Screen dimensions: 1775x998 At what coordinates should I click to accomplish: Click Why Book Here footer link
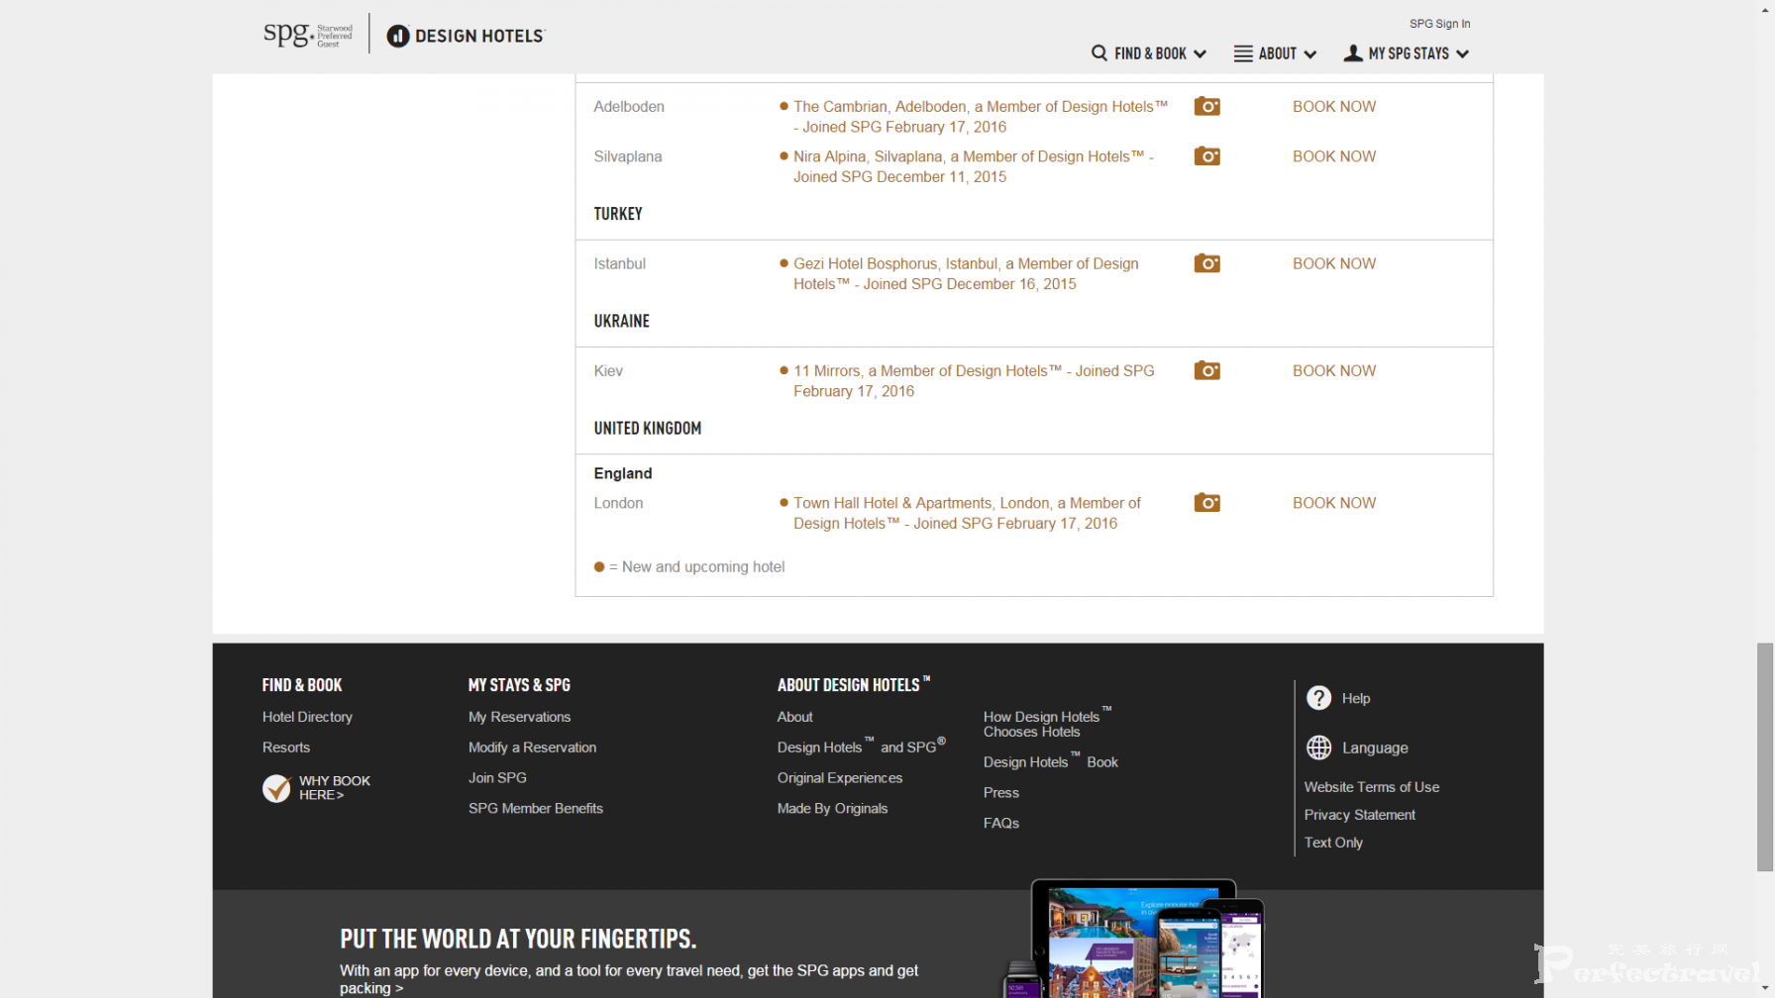(x=335, y=788)
